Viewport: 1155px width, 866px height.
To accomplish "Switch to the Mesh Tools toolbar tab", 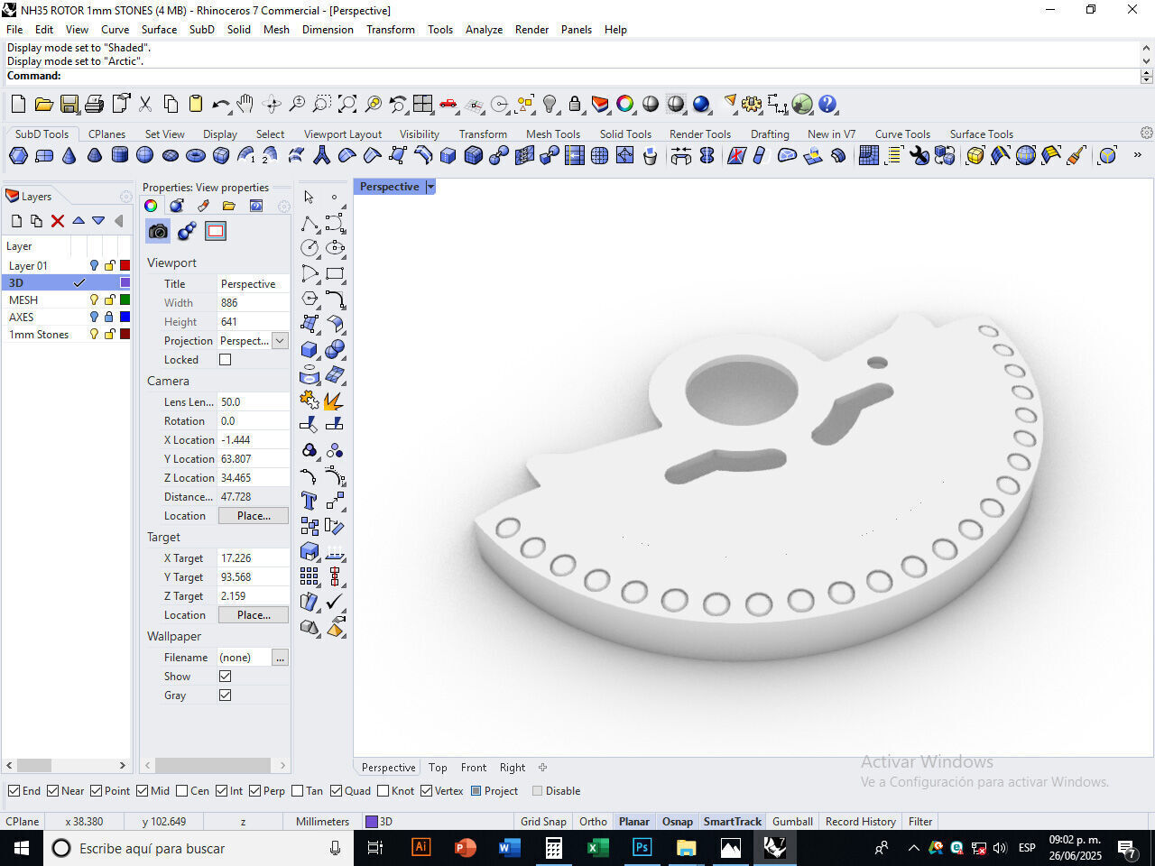I will click(x=552, y=134).
